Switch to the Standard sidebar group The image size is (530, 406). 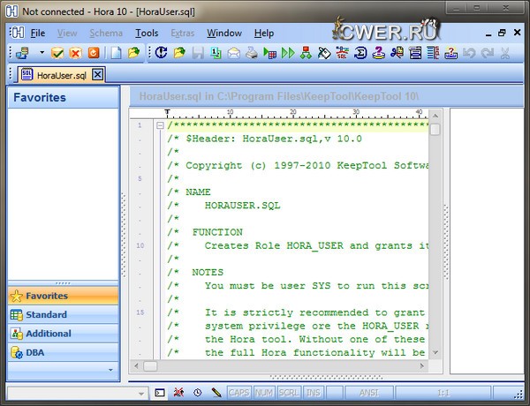46,314
